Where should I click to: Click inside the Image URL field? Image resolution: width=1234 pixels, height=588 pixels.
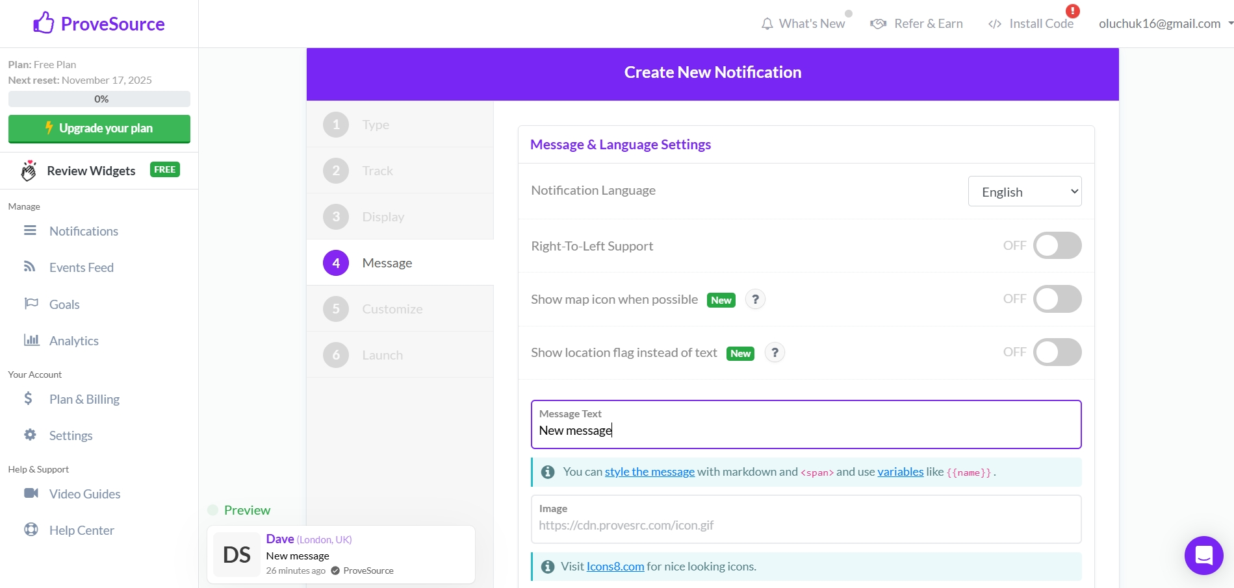tap(806, 525)
